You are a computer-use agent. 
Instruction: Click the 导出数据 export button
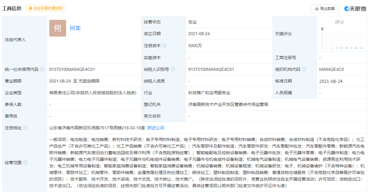(324, 9)
